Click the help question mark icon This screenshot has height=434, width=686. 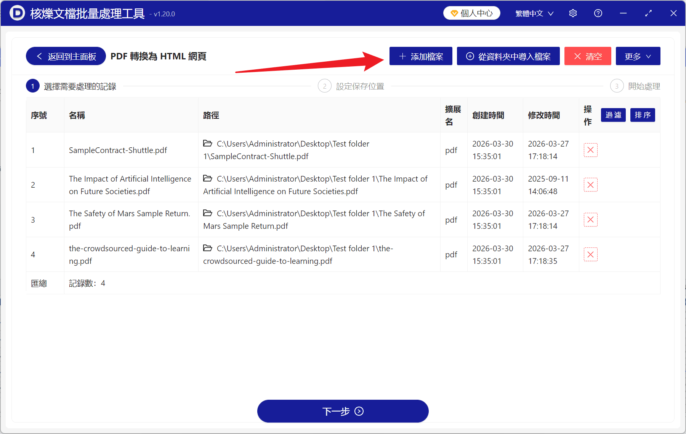[x=598, y=13]
